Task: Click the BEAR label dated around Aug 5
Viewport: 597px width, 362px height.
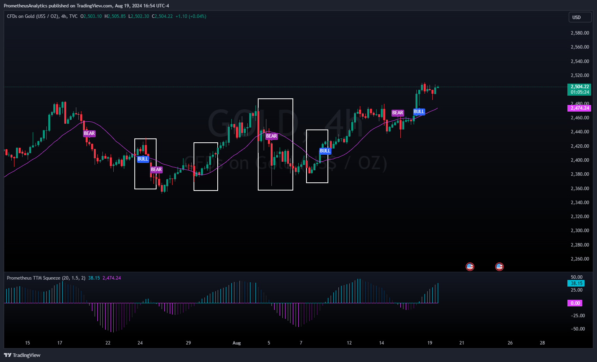Action: point(271,136)
